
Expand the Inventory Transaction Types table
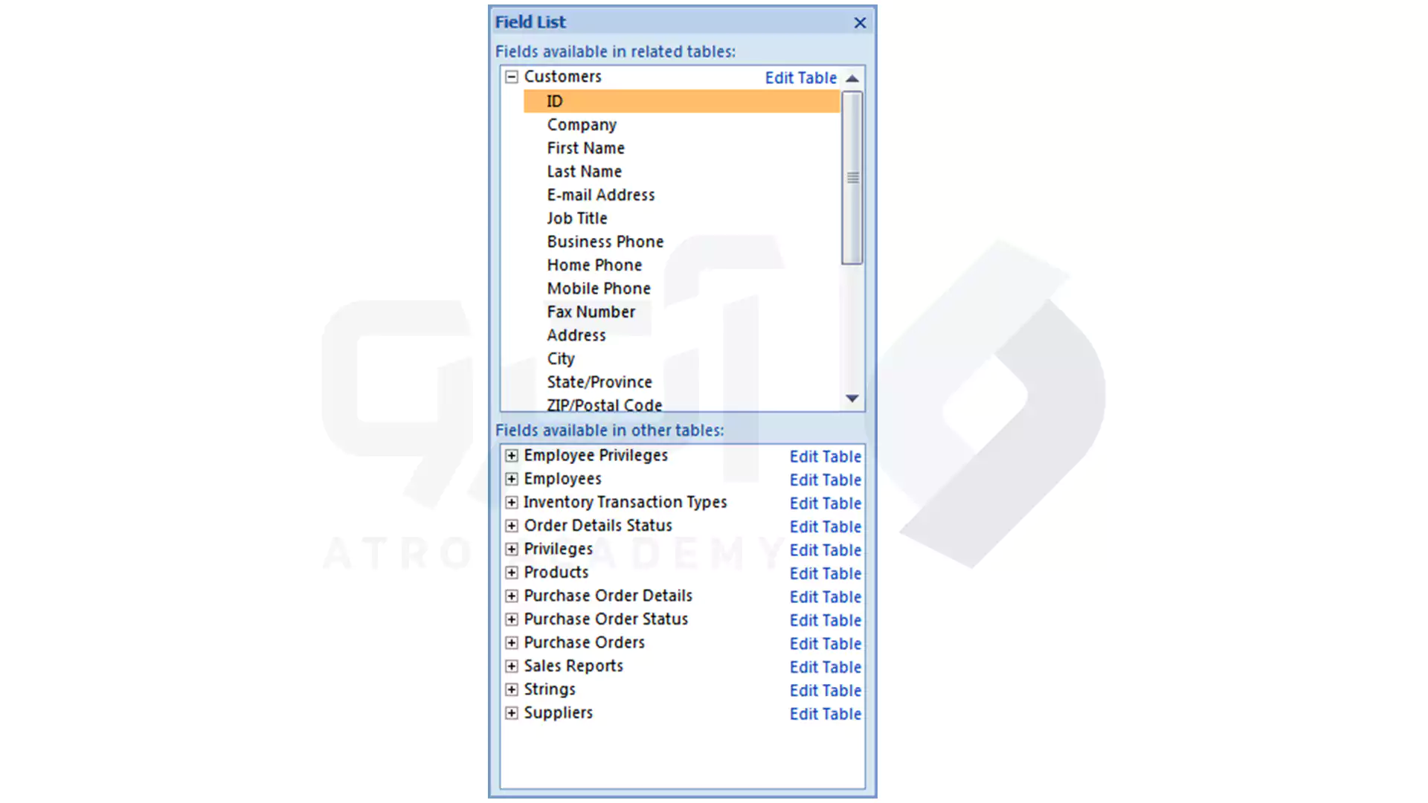coord(511,501)
